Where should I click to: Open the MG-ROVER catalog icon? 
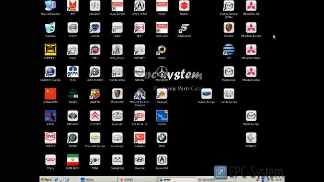[x=117, y=94]
